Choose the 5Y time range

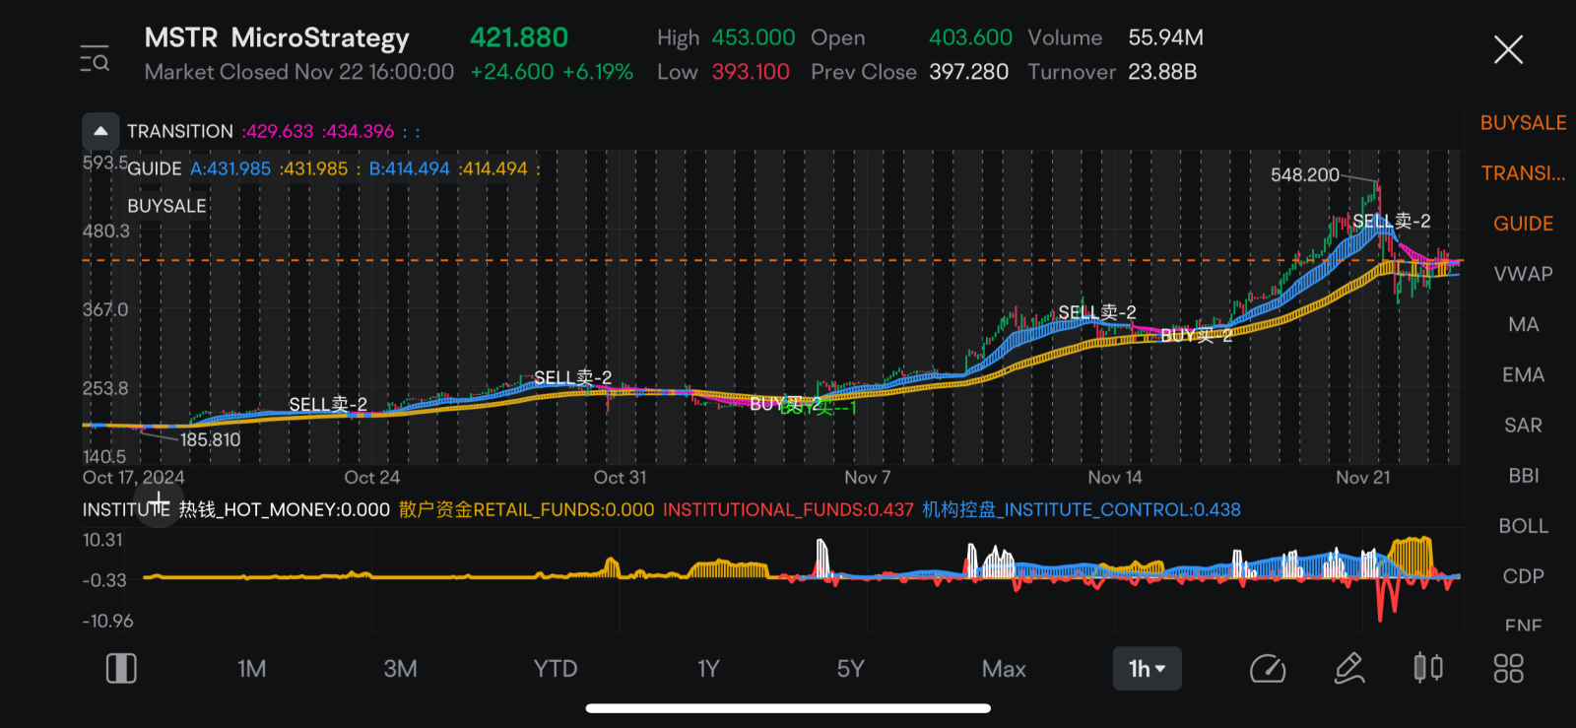coord(850,669)
